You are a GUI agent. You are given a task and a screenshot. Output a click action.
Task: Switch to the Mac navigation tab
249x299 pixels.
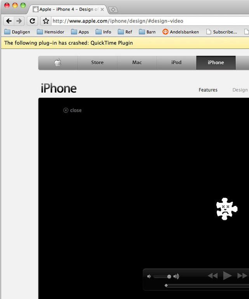click(x=137, y=62)
